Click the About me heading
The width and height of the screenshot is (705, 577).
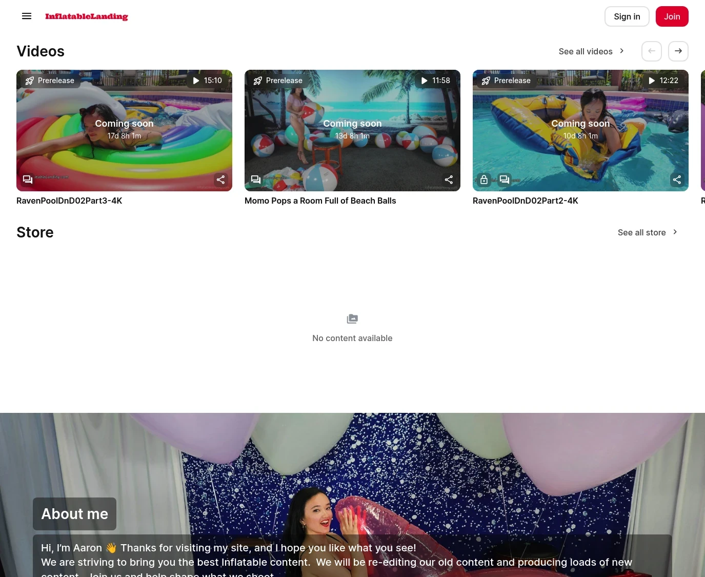pyautogui.click(x=74, y=514)
